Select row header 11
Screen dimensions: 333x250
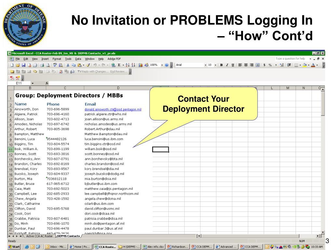(11, 149)
